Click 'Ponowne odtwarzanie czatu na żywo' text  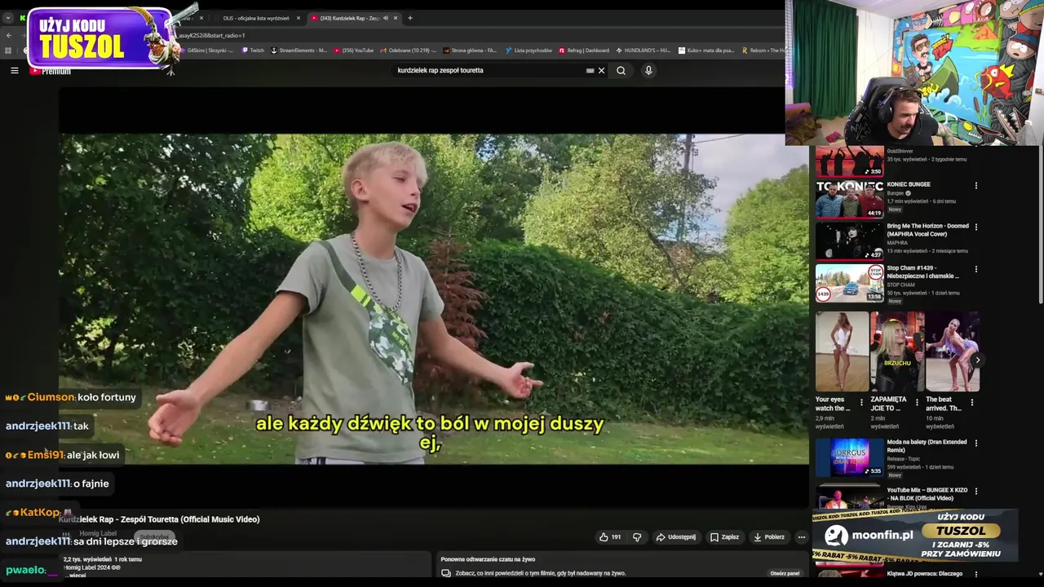tap(488, 559)
